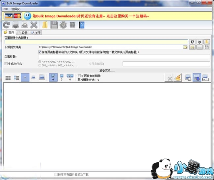Click the embedded images filter icon showing 0

(x=62, y=77)
